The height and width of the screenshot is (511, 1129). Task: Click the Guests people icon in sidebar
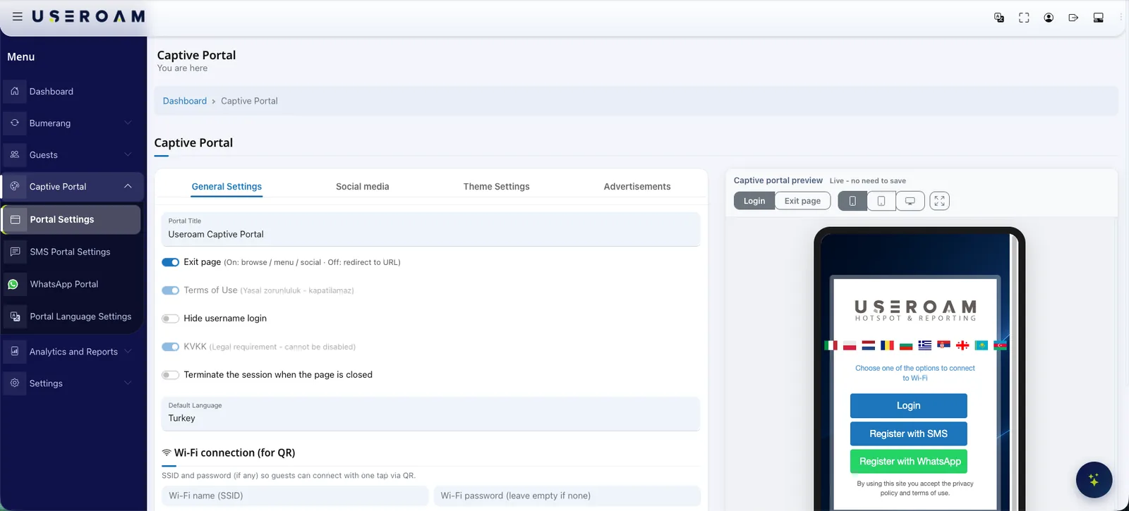15,154
